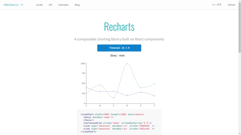Viewport: 241px width, 135px height.
Task: Select the purple data point at D
Action: click(127, 95)
